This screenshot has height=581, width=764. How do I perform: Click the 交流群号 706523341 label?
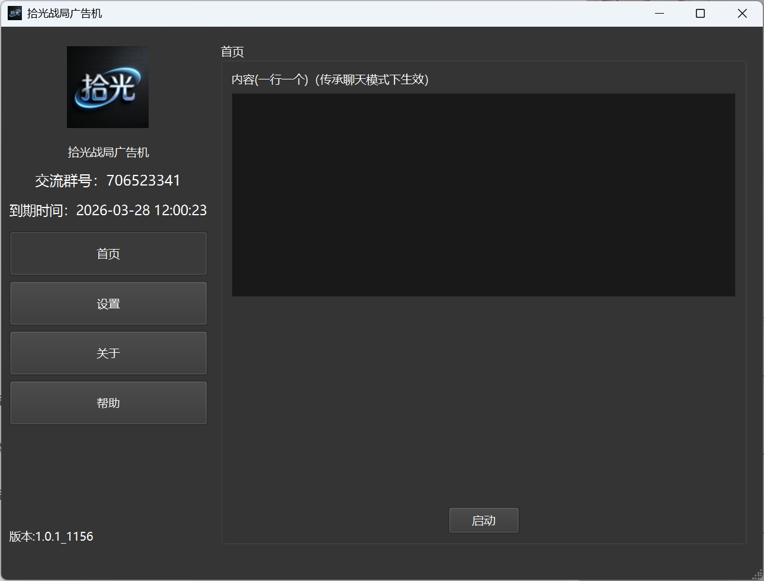click(108, 181)
